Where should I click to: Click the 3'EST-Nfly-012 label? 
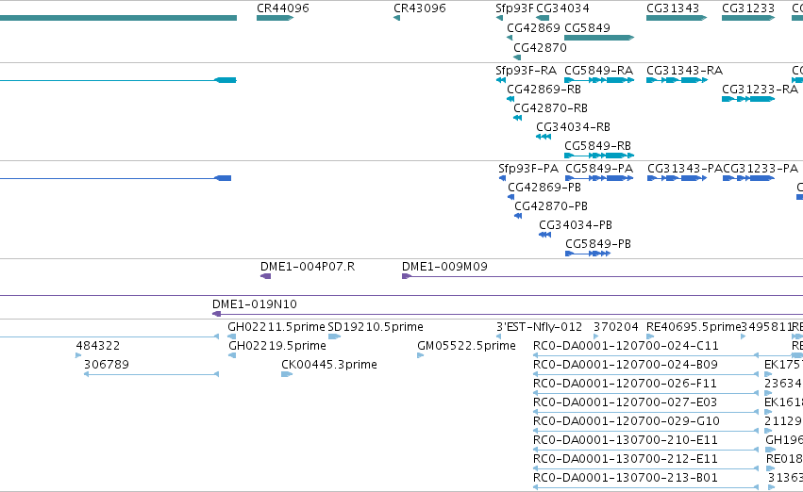(539, 327)
